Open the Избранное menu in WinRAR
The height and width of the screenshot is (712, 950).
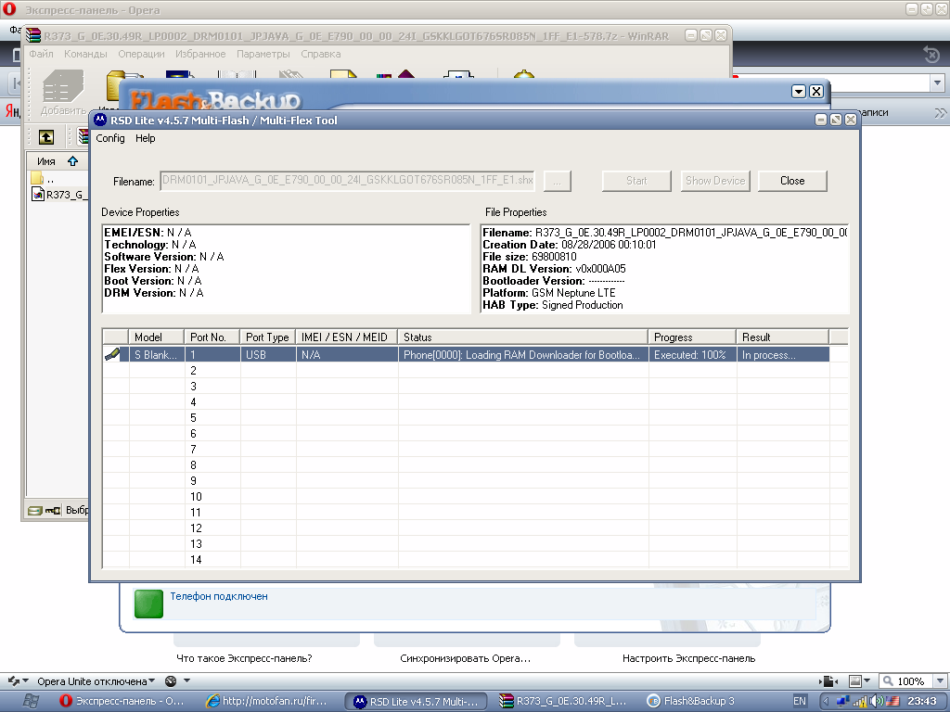200,54
